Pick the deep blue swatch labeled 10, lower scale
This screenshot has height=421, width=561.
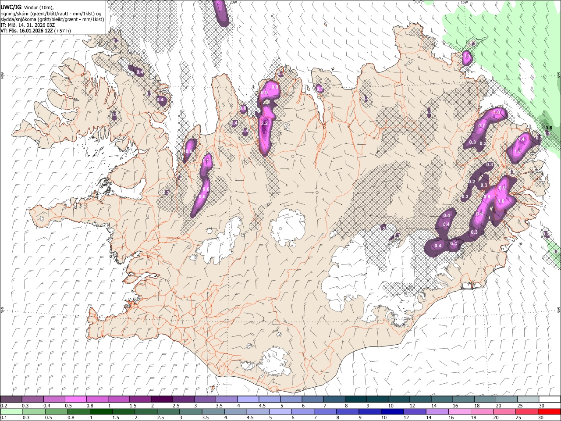(392, 412)
